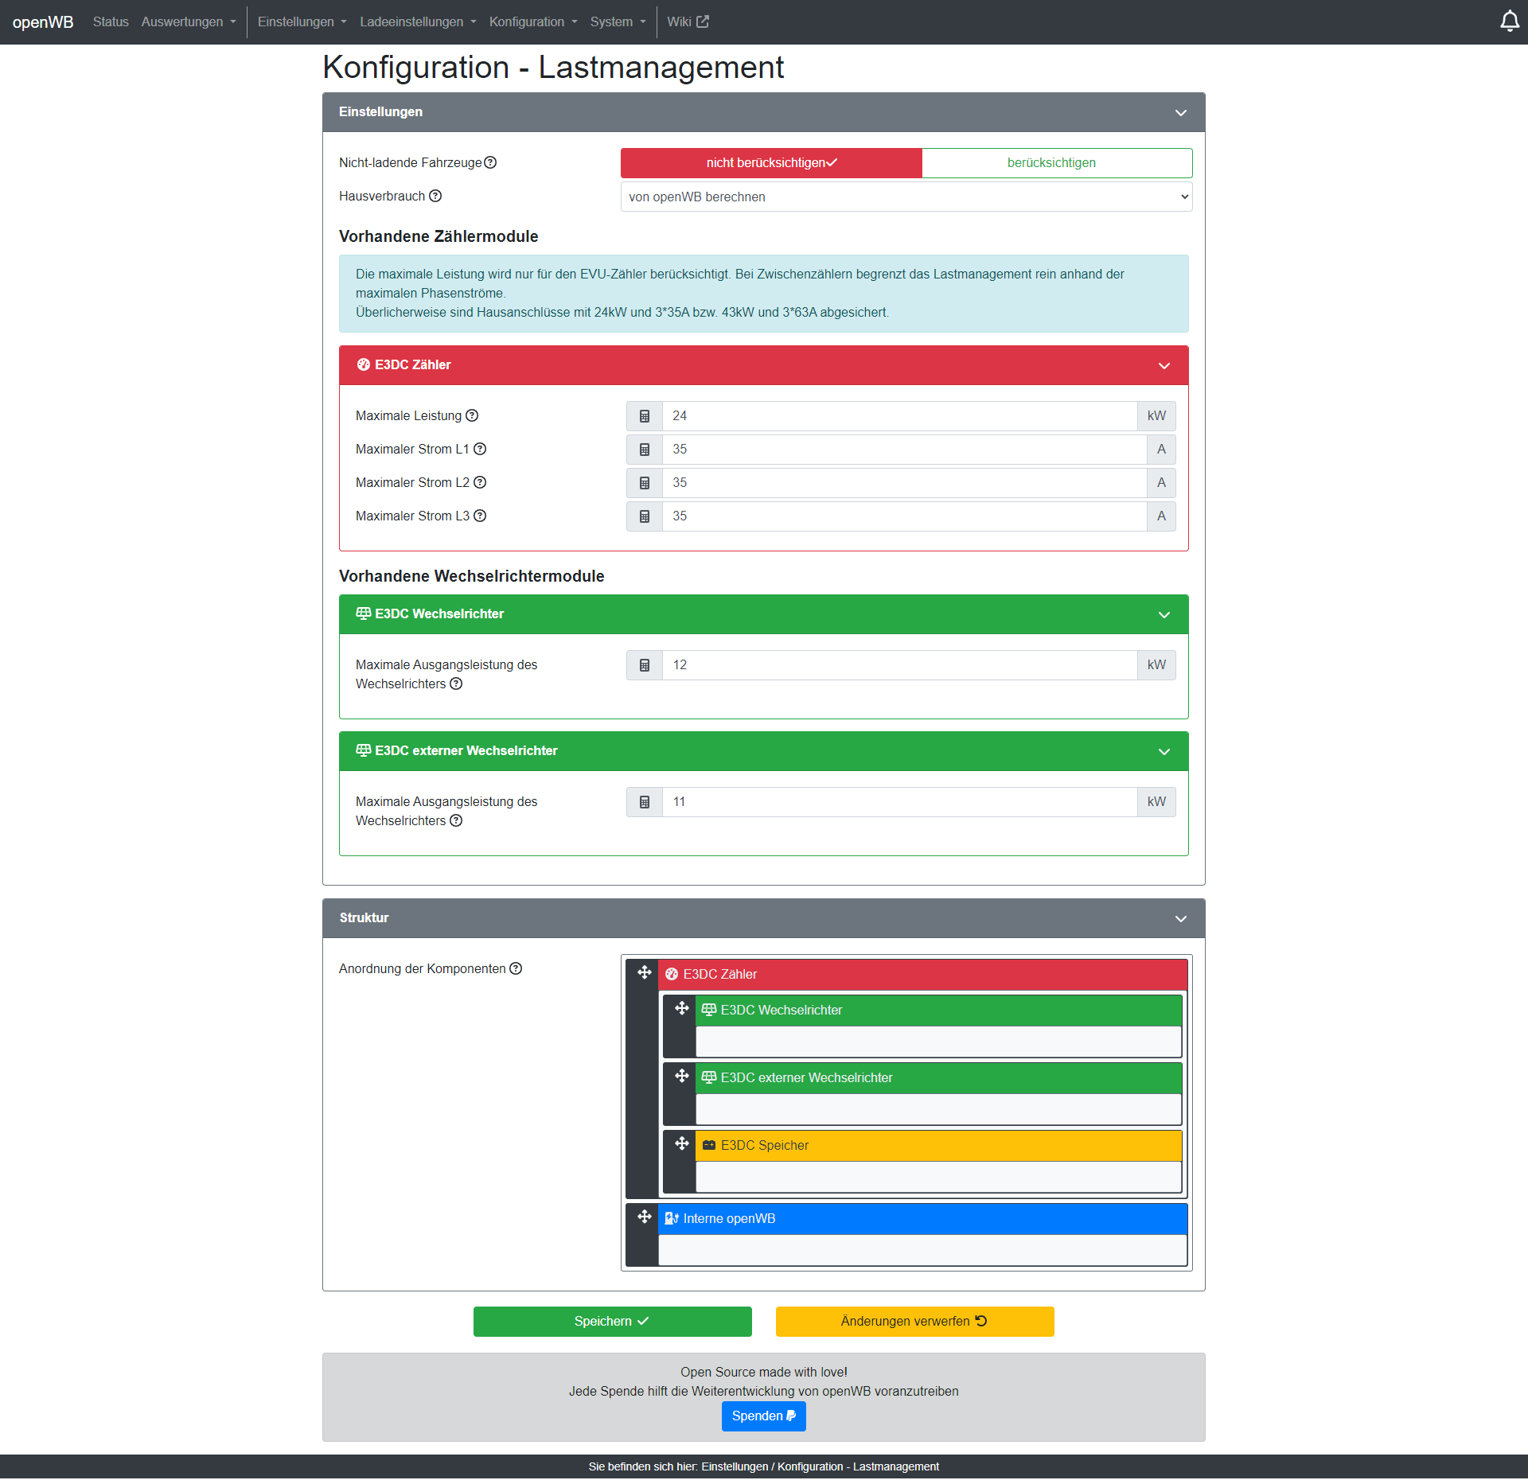Select E3DC externer Wechselrichter in structure tree
The width and height of the screenshot is (1528, 1480).
pos(938,1078)
